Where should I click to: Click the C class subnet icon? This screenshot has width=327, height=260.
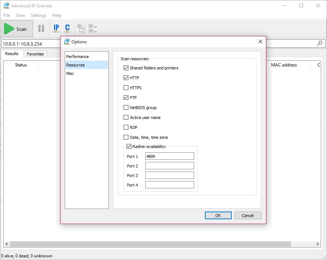(67, 28)
